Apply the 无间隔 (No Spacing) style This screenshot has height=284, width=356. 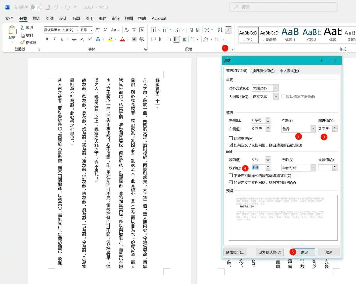[x=269, y=35]
